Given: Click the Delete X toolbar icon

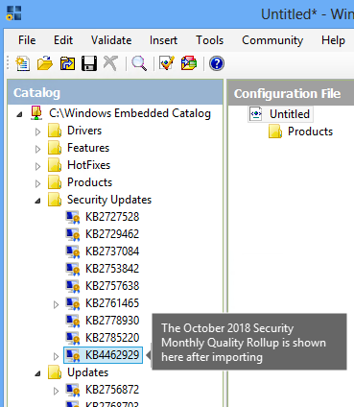Looking at the screenshot, I should coord(110,63).
